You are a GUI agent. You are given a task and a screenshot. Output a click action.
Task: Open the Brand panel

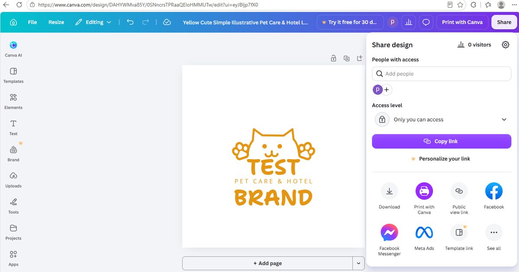13,154
